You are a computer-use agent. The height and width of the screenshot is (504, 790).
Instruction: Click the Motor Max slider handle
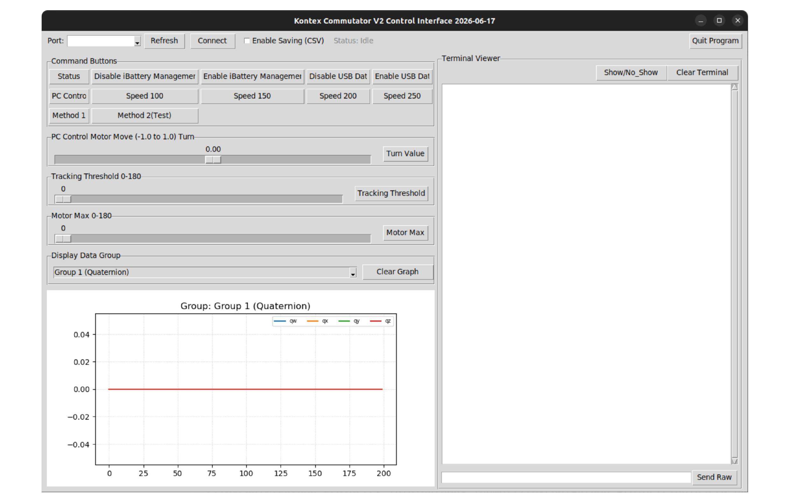coord(63,239)
